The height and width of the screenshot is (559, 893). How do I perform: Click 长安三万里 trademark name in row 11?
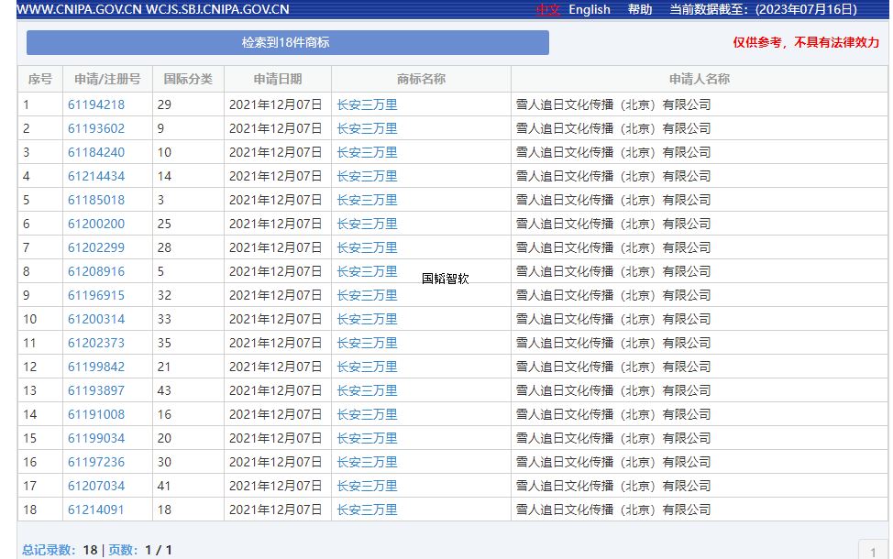coord(367,344)
